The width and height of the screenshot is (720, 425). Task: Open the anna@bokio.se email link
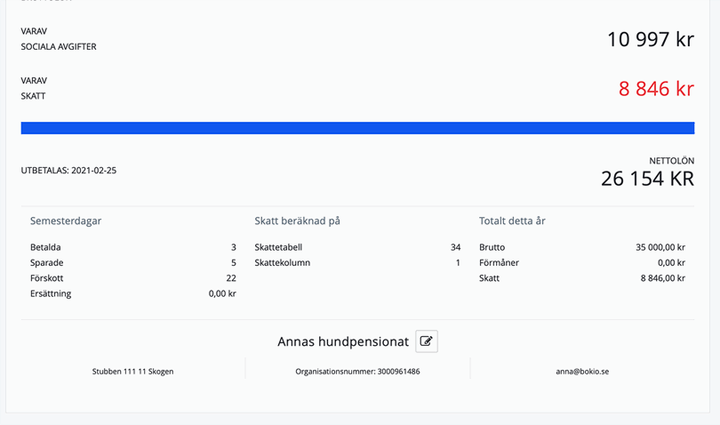click(582, 372)
